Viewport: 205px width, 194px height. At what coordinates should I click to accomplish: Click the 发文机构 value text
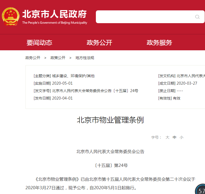191,76
